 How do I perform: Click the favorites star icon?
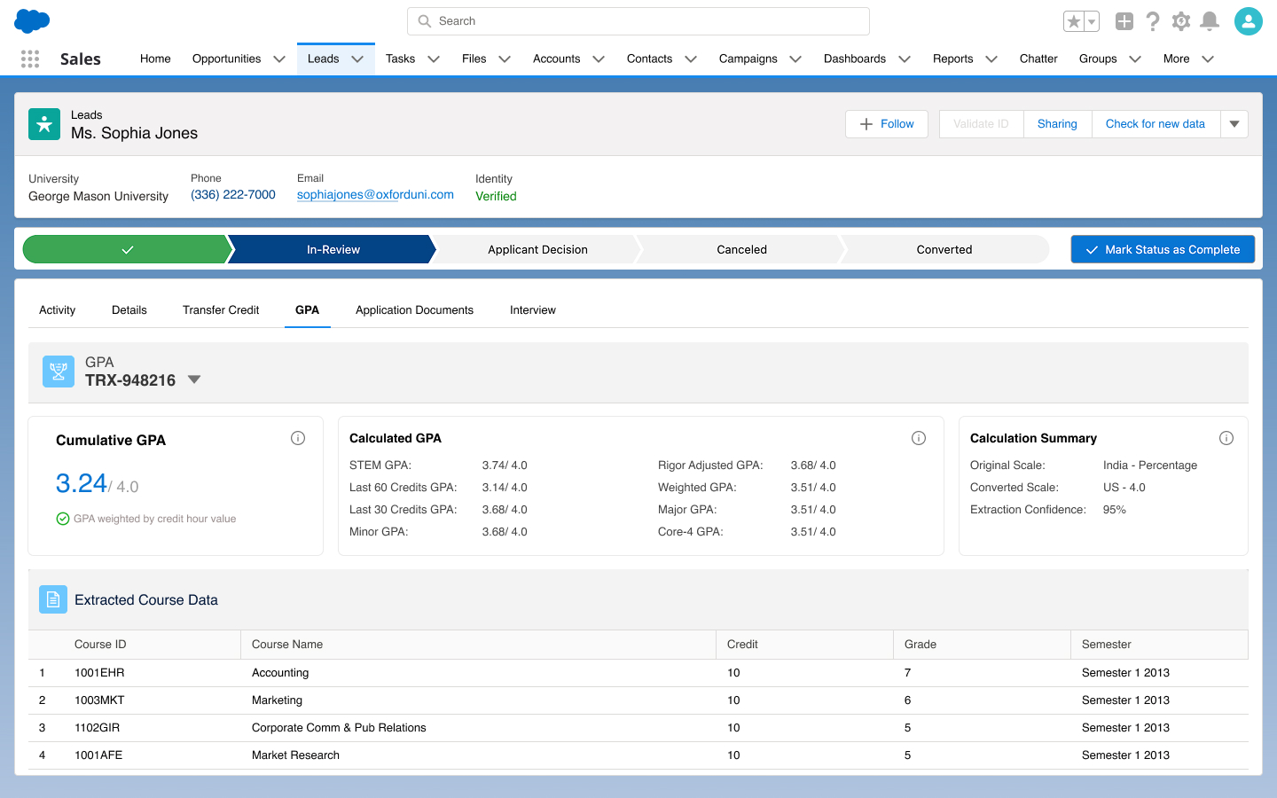click(1075, 20)
